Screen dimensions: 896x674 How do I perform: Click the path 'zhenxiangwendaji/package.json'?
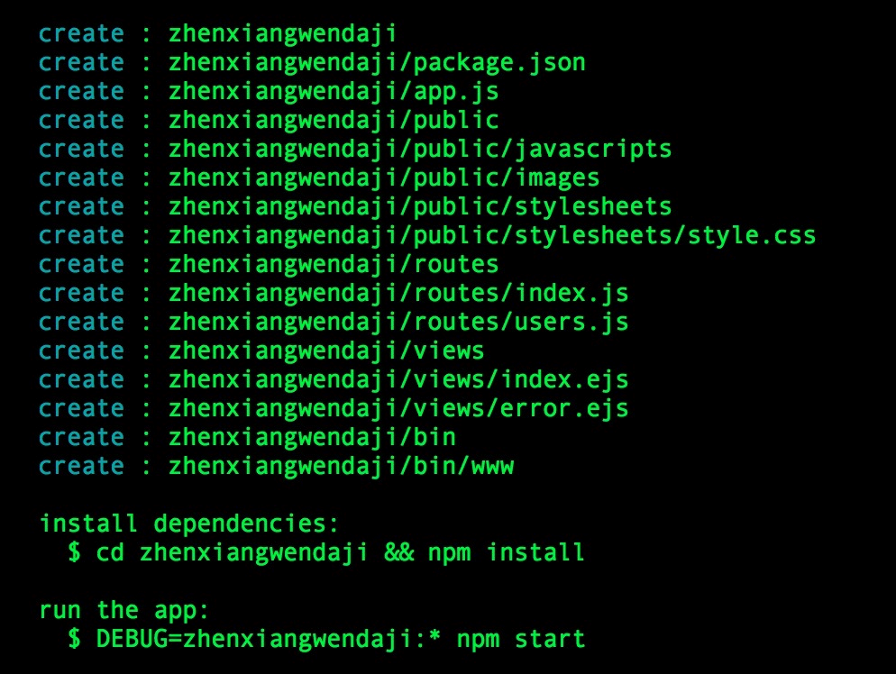pyautogui.click(x=377, y=63)
